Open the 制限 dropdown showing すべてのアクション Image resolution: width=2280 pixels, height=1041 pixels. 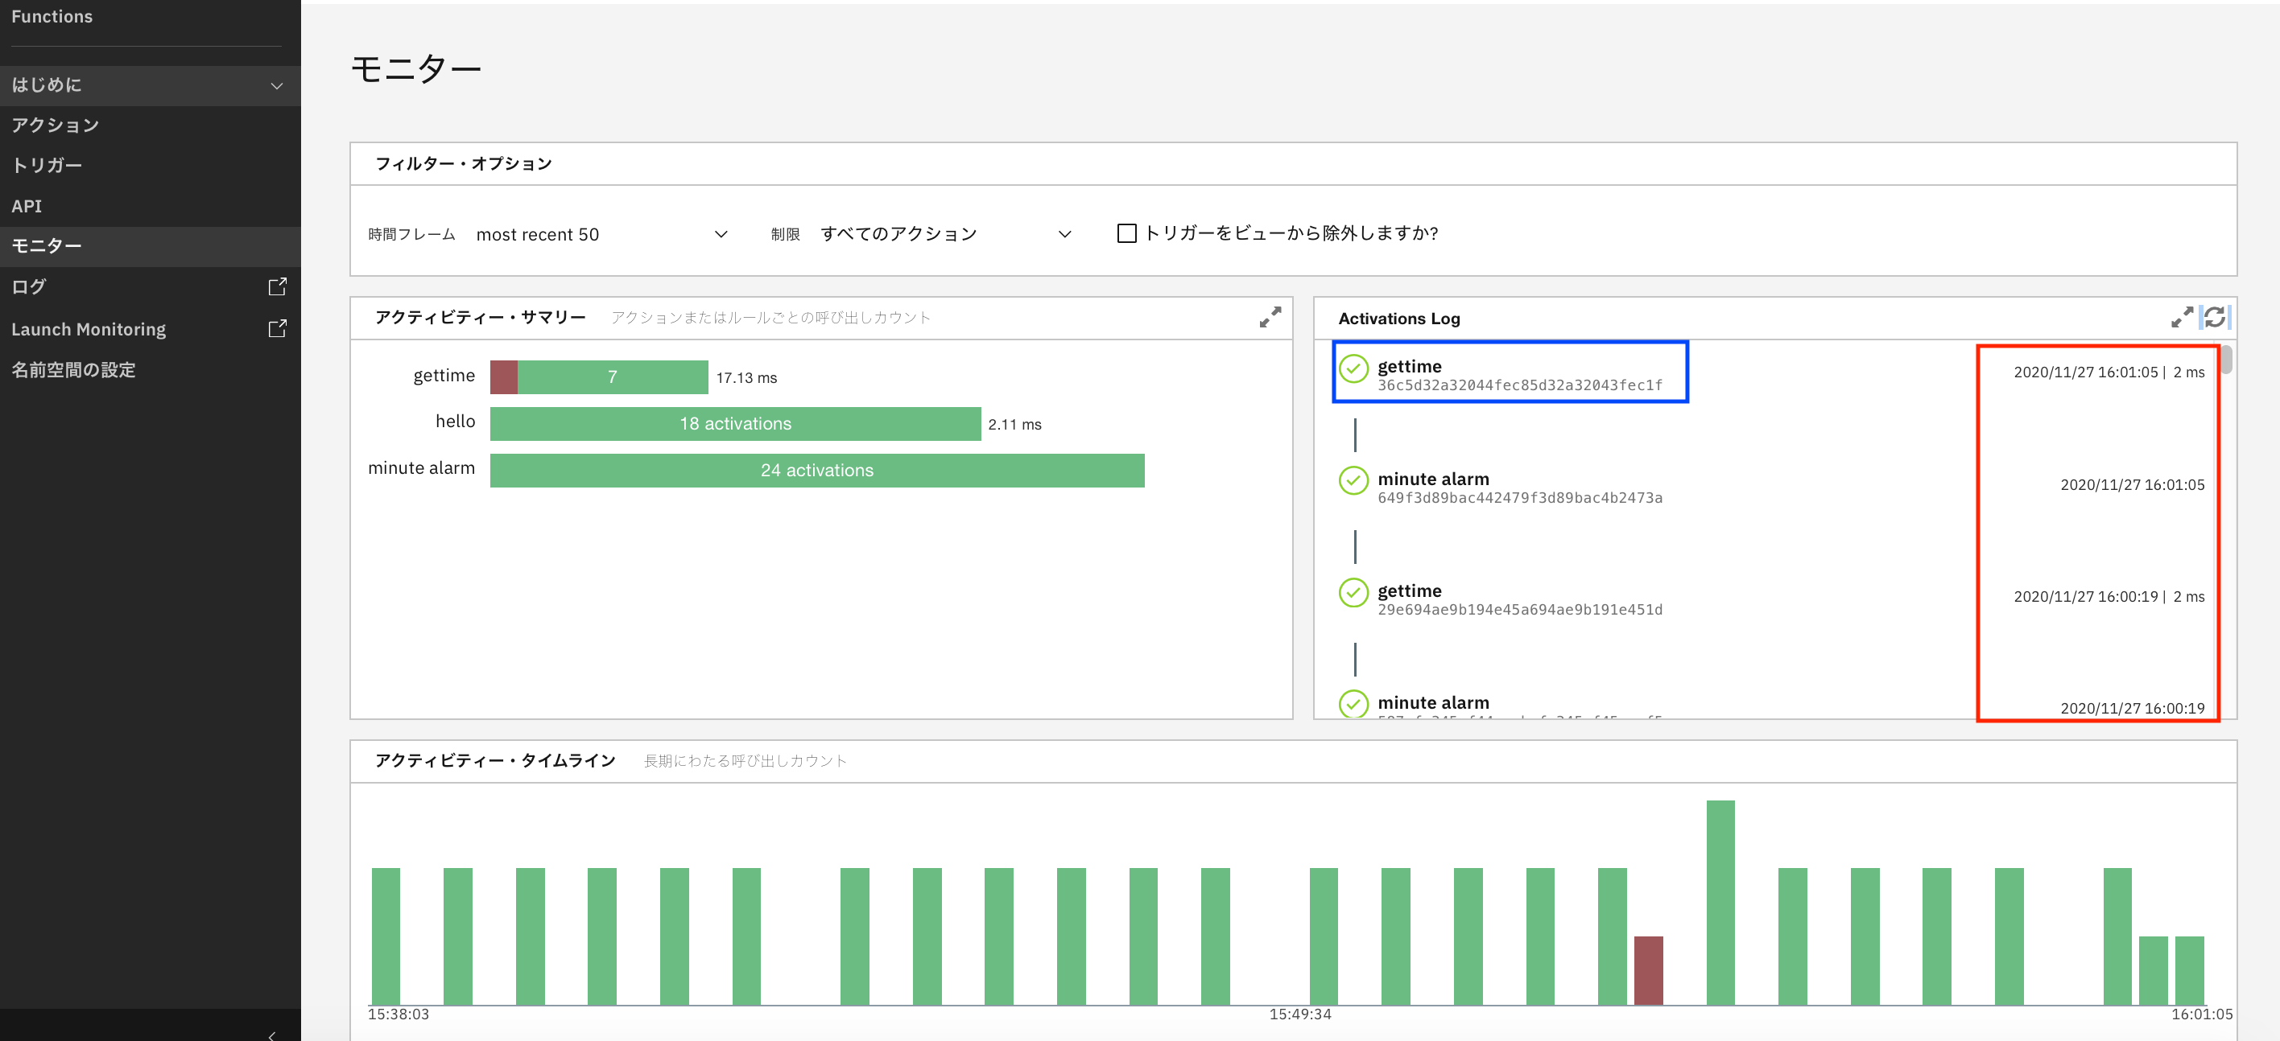944,233
